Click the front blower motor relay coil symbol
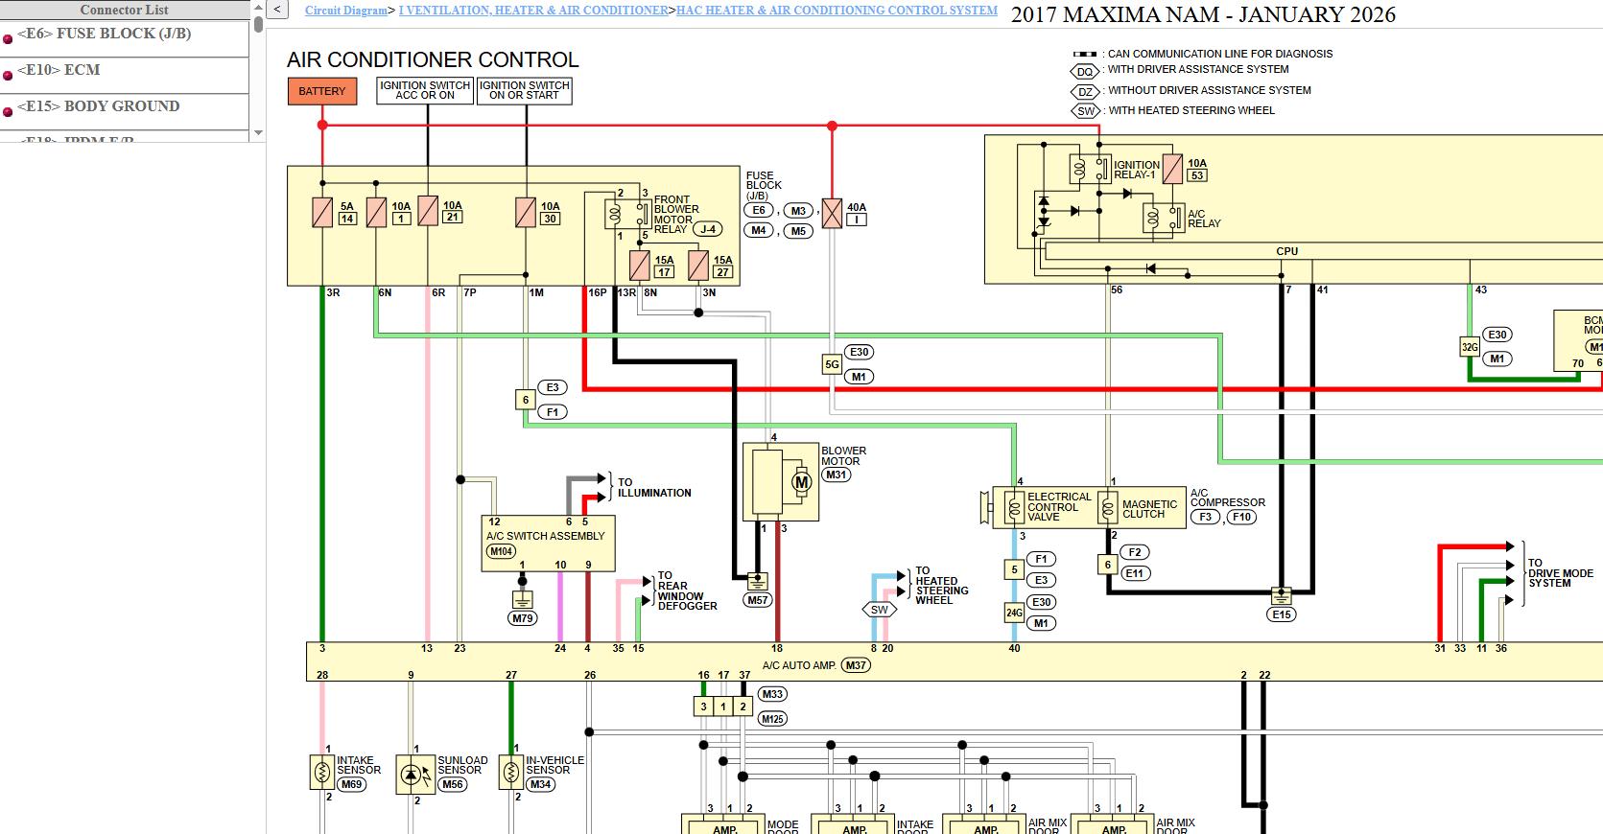Screen dimensions: 1603x834 614,214
